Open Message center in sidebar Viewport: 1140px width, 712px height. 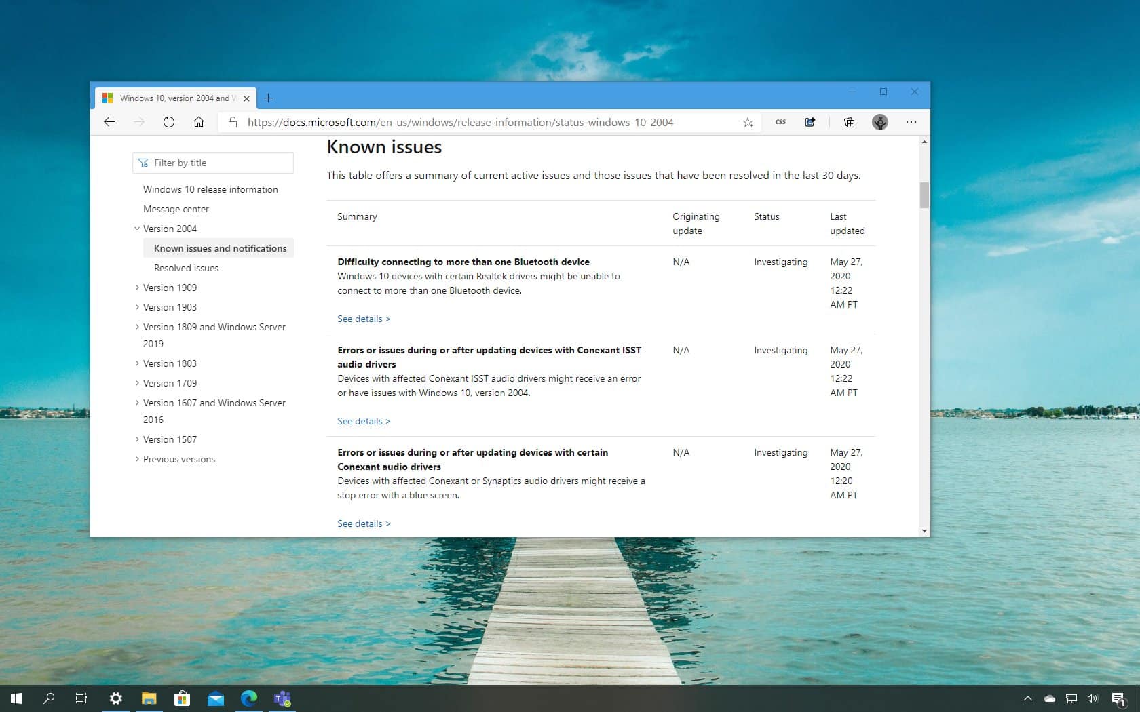click(176, 209)
